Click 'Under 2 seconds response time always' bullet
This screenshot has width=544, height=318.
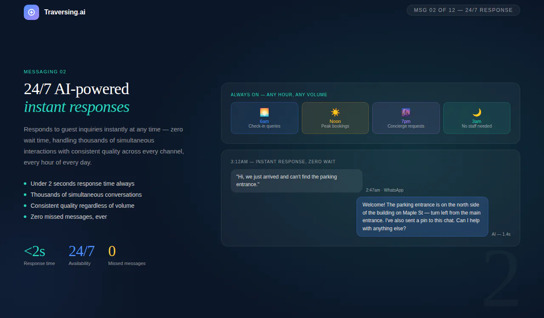point(82,184)
